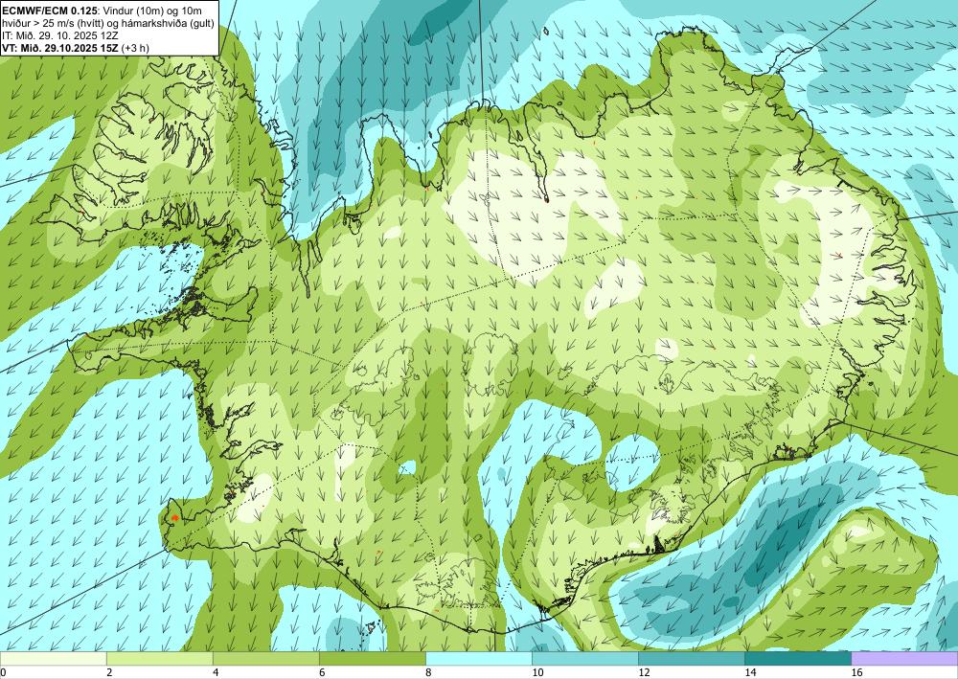Viewport: 958px width, 679px height.
Task: Click the legend label "2"
Action: 109,672
